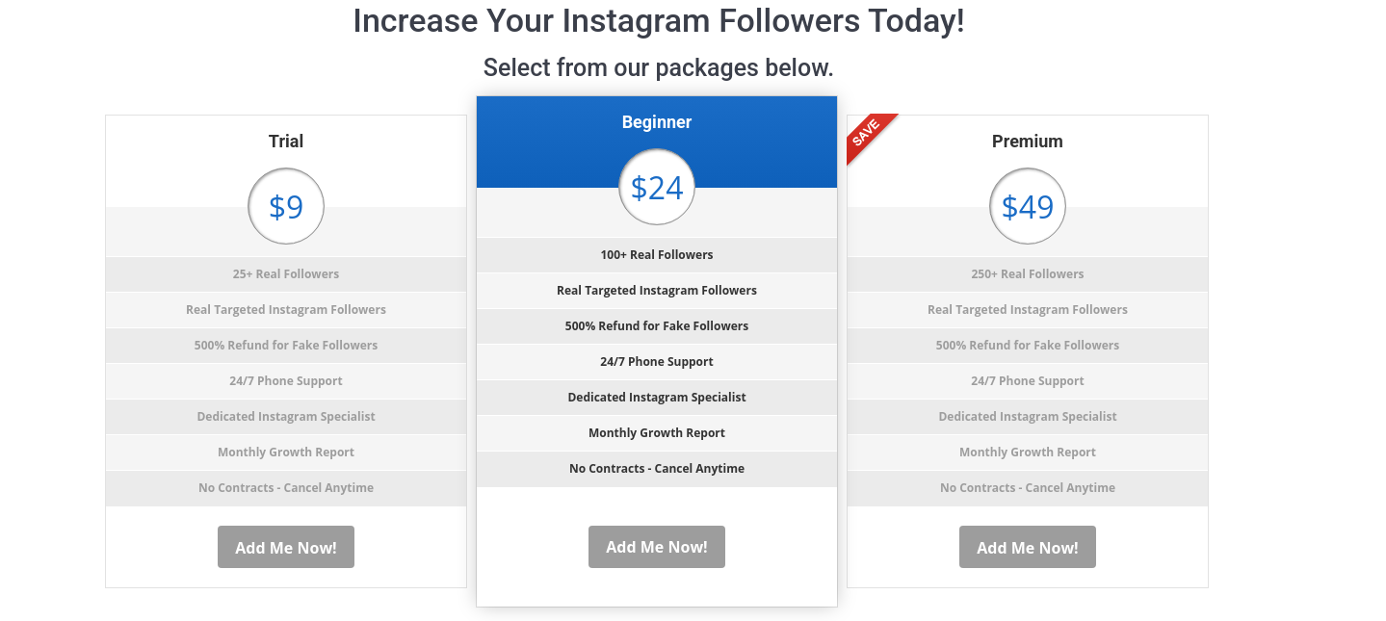Click Beginner's No Contracts - Cancel Anytime row
This screenshot has width=1386, height=621.
coord(657,469)
